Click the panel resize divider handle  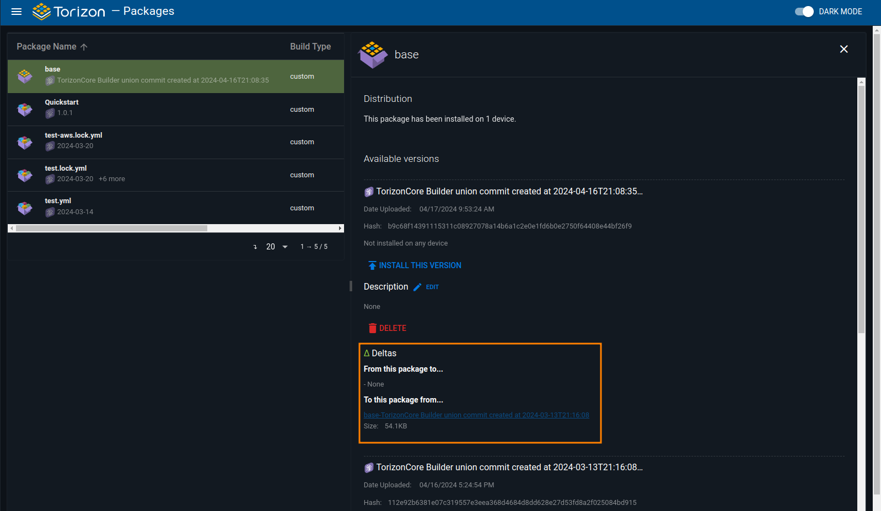click(x=351, y=286)
